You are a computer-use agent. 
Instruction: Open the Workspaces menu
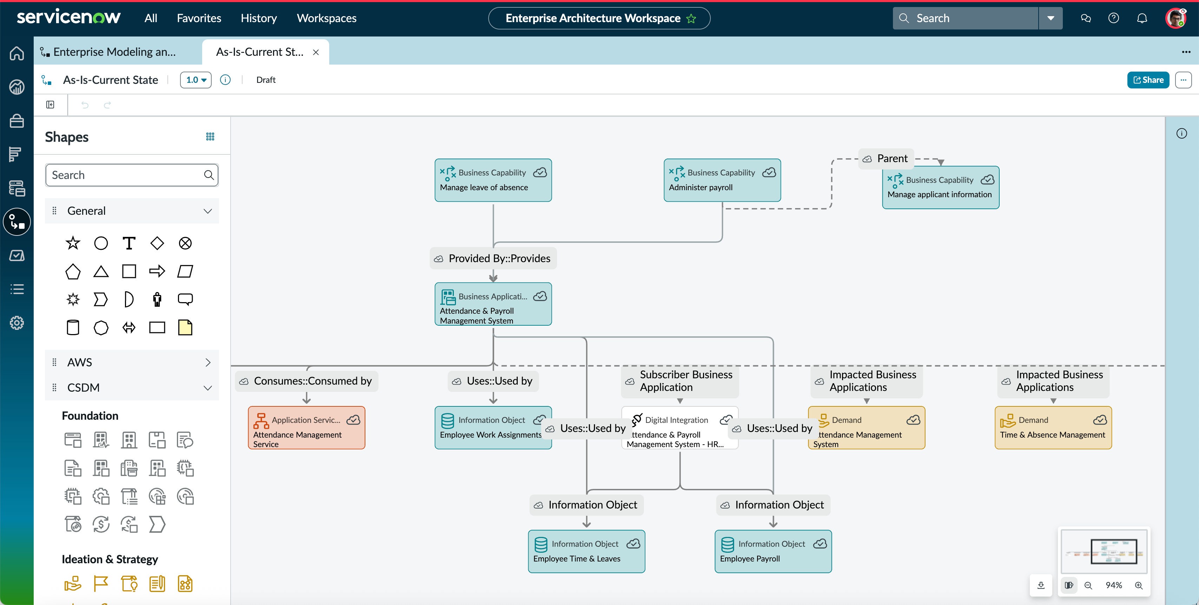326,18
